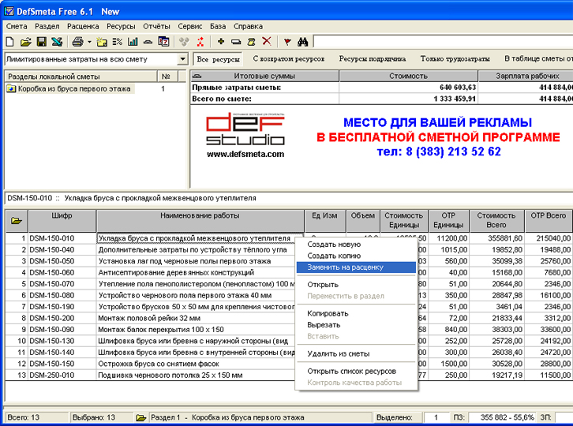
Task: Click the Open folder toolbar icon
Action: point(25,41)
